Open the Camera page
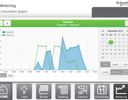This screenshot has height=100, width=128. pyautogui.click(x=82, y=92)
